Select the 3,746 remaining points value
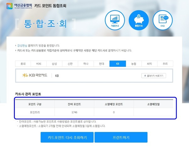The width and height of the screenshot is (189, 156). click(74, 112)
